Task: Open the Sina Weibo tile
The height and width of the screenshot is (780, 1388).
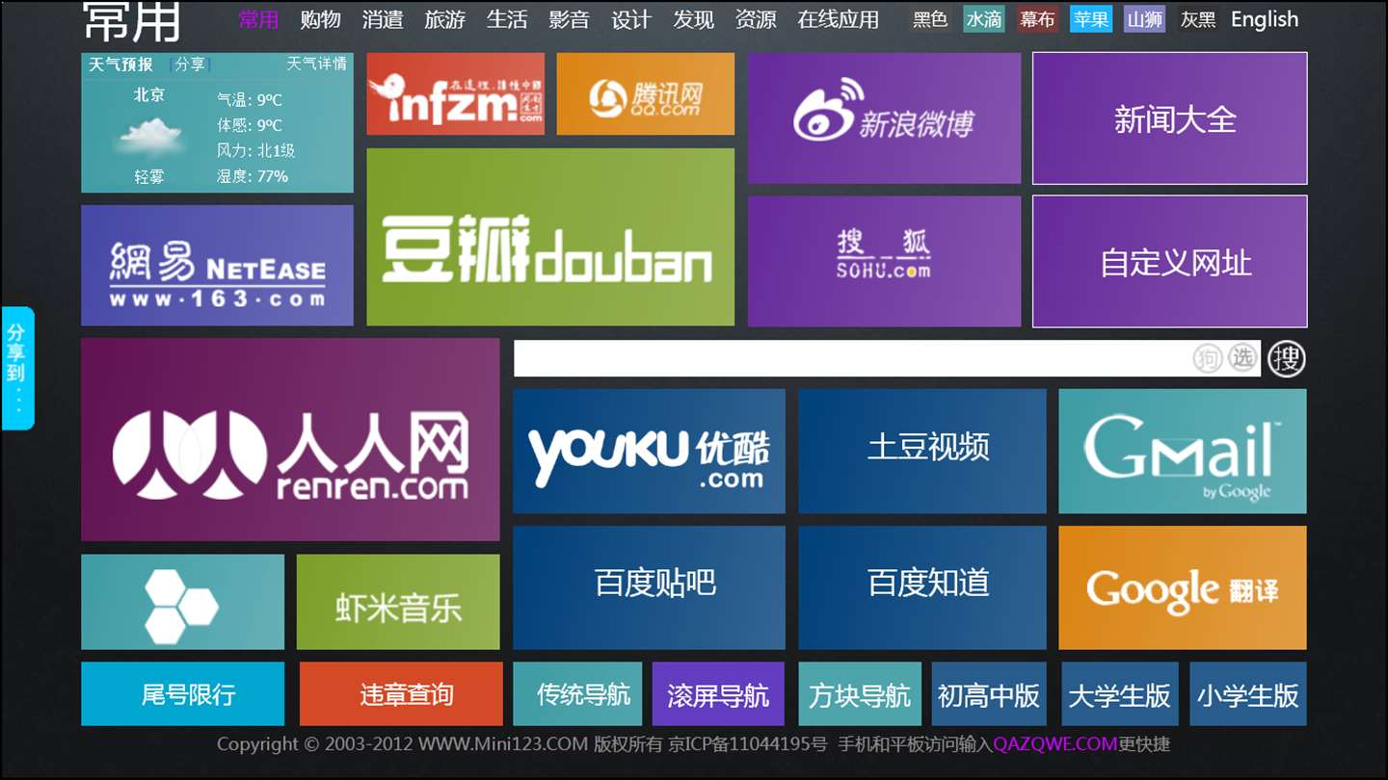Action: pyautogui.click(x=884, y=117)
